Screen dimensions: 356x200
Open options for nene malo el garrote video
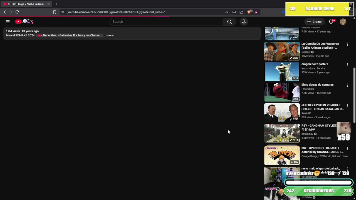tap(347, 169)
